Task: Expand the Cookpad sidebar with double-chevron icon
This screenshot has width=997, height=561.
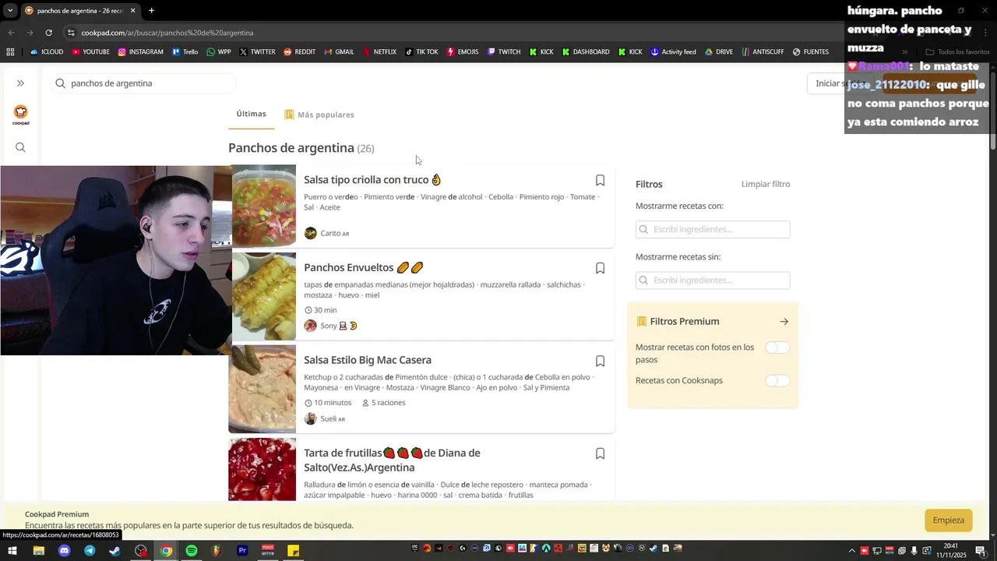Action: [x=20, y=83]
